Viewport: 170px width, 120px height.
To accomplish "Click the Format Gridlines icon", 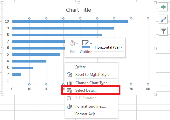I will point(69,106).
